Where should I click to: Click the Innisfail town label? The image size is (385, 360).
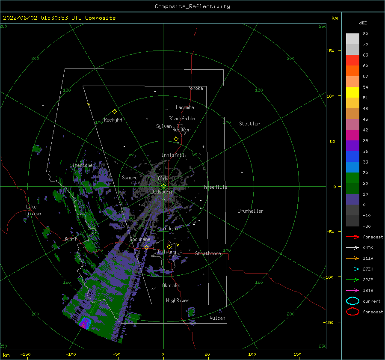tap(173, 155)
